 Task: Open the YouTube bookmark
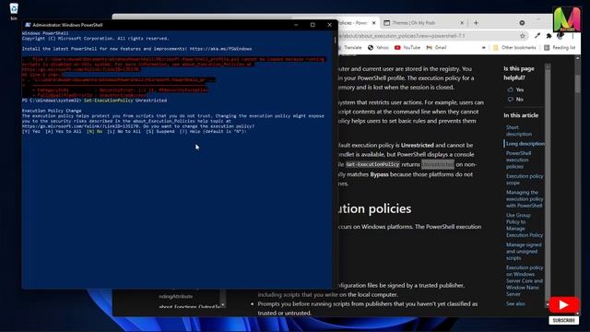407,47
